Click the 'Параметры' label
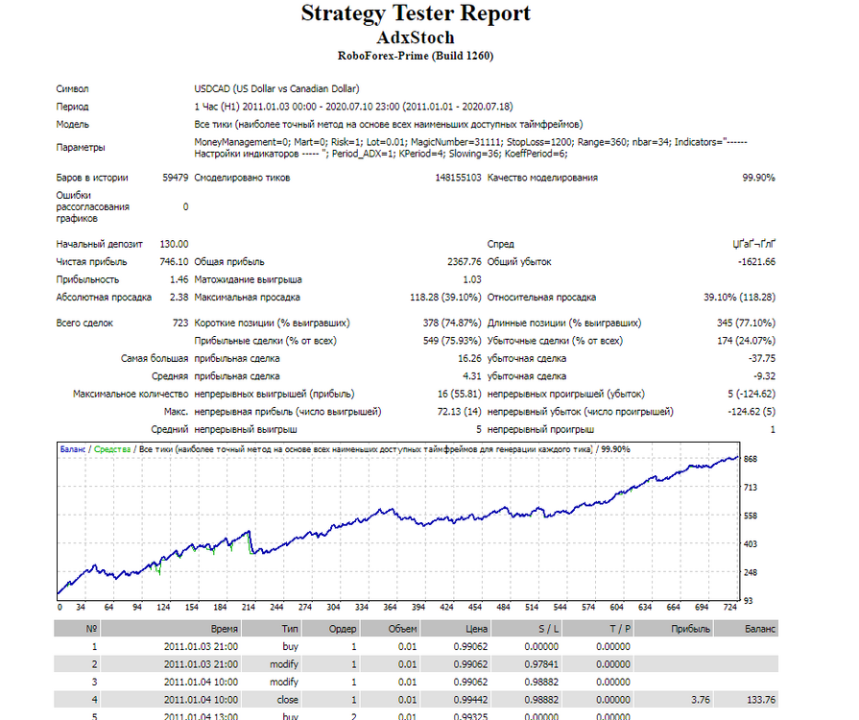 click(x=81, y=148)
